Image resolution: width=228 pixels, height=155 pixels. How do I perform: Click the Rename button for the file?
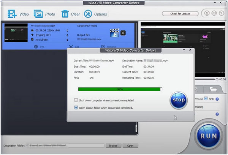coord(108,47)
